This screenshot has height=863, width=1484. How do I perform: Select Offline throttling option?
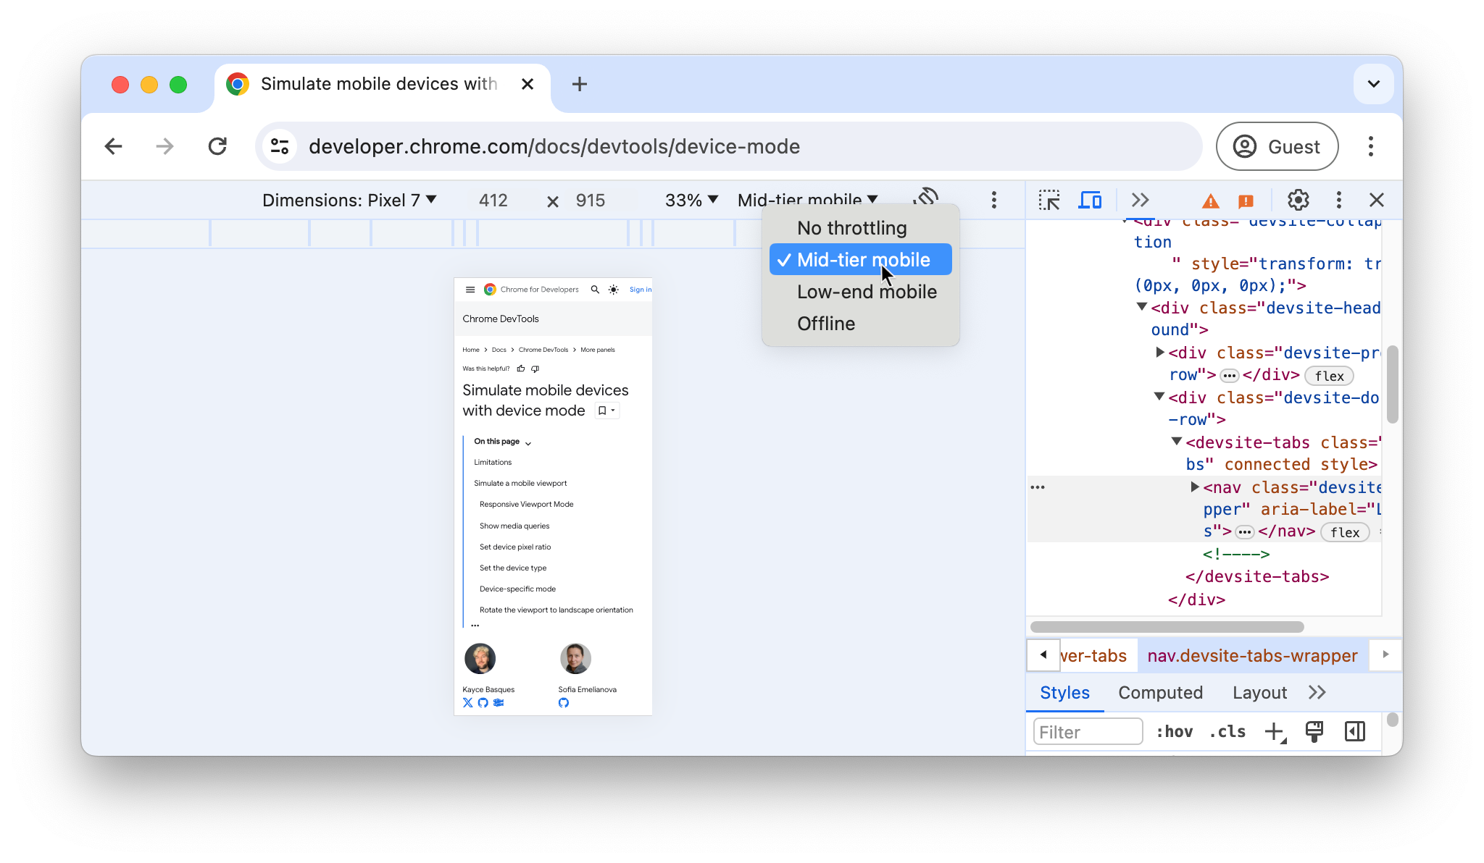(825, 324)
